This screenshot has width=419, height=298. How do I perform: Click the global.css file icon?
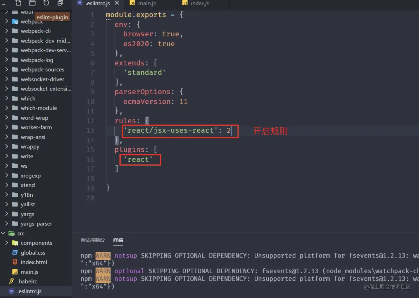coord(15,252)
